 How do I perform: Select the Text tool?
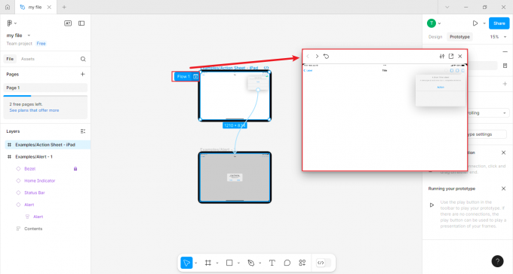[272, 263]
